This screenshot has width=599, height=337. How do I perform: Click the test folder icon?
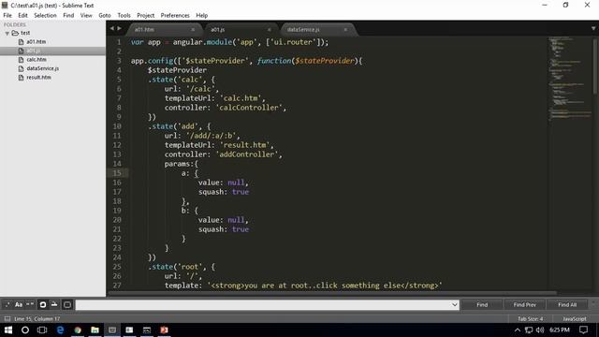tap(15, 33)
